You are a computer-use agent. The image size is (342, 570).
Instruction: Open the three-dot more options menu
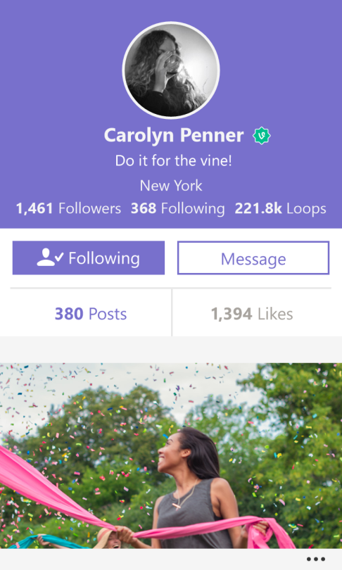pyautogui.click(x=315, y=559)
